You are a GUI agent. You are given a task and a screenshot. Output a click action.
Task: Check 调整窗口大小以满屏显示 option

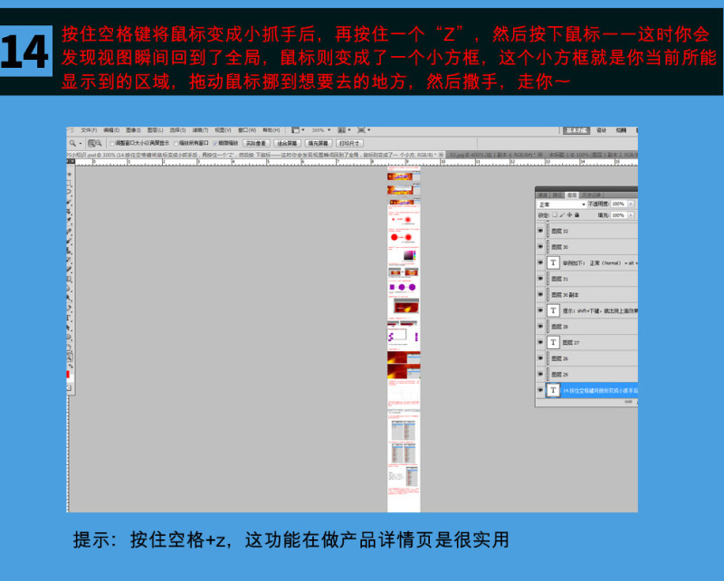[111, 144]
